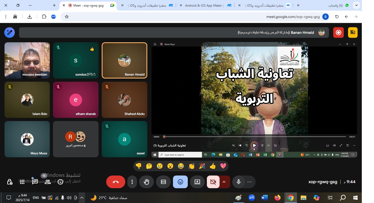Send the surprised face reaction
This screenshot has width=374, height=203.
pyautogui.click(x=170, y=166)
